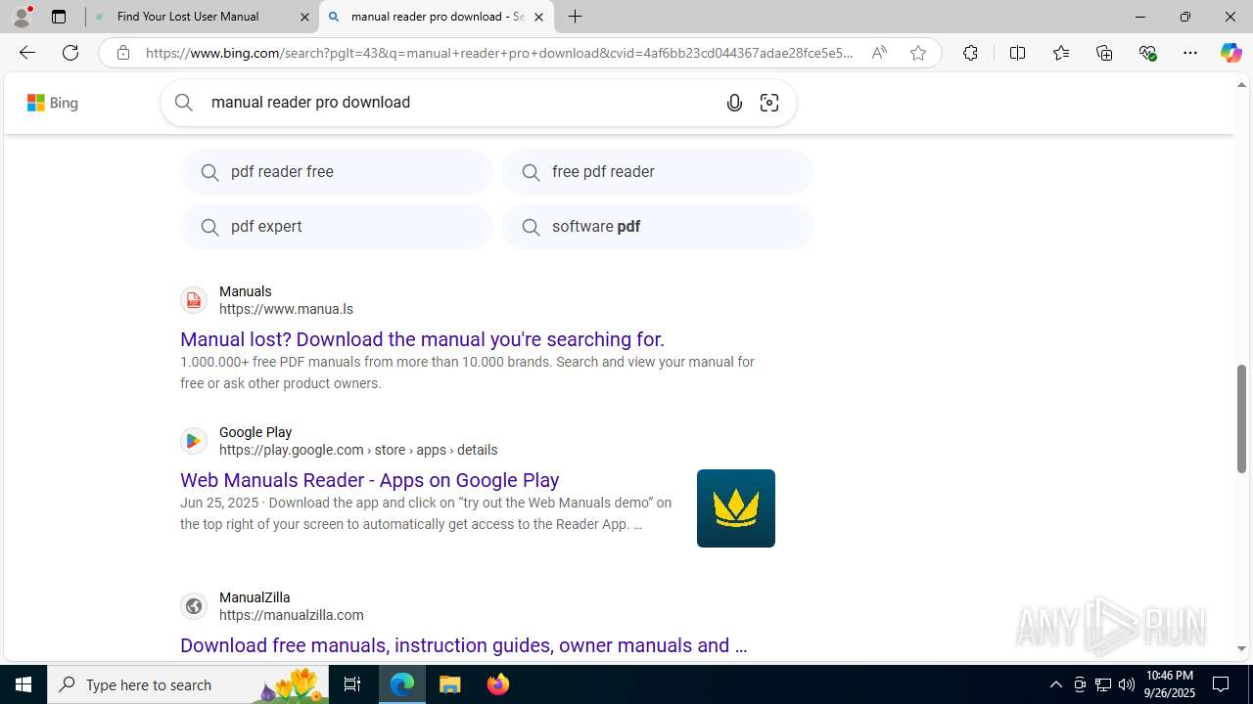Start voice search microphone icon
Image resolution: width=1253 pixels, height=704 pixels.
(x=734, y=103)
